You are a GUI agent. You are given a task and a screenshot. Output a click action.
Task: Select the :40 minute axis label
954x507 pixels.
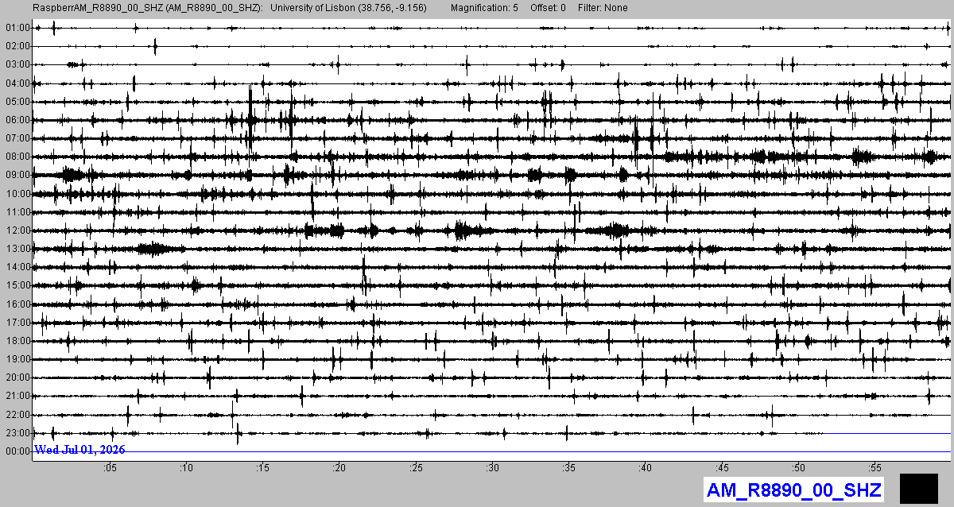pyautogui.click(x=646, y=467)
